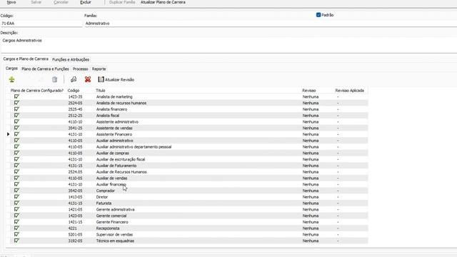Select the Auxiliar administrativo departamento pessoal row
457x257 pixels.
(134, 147)
